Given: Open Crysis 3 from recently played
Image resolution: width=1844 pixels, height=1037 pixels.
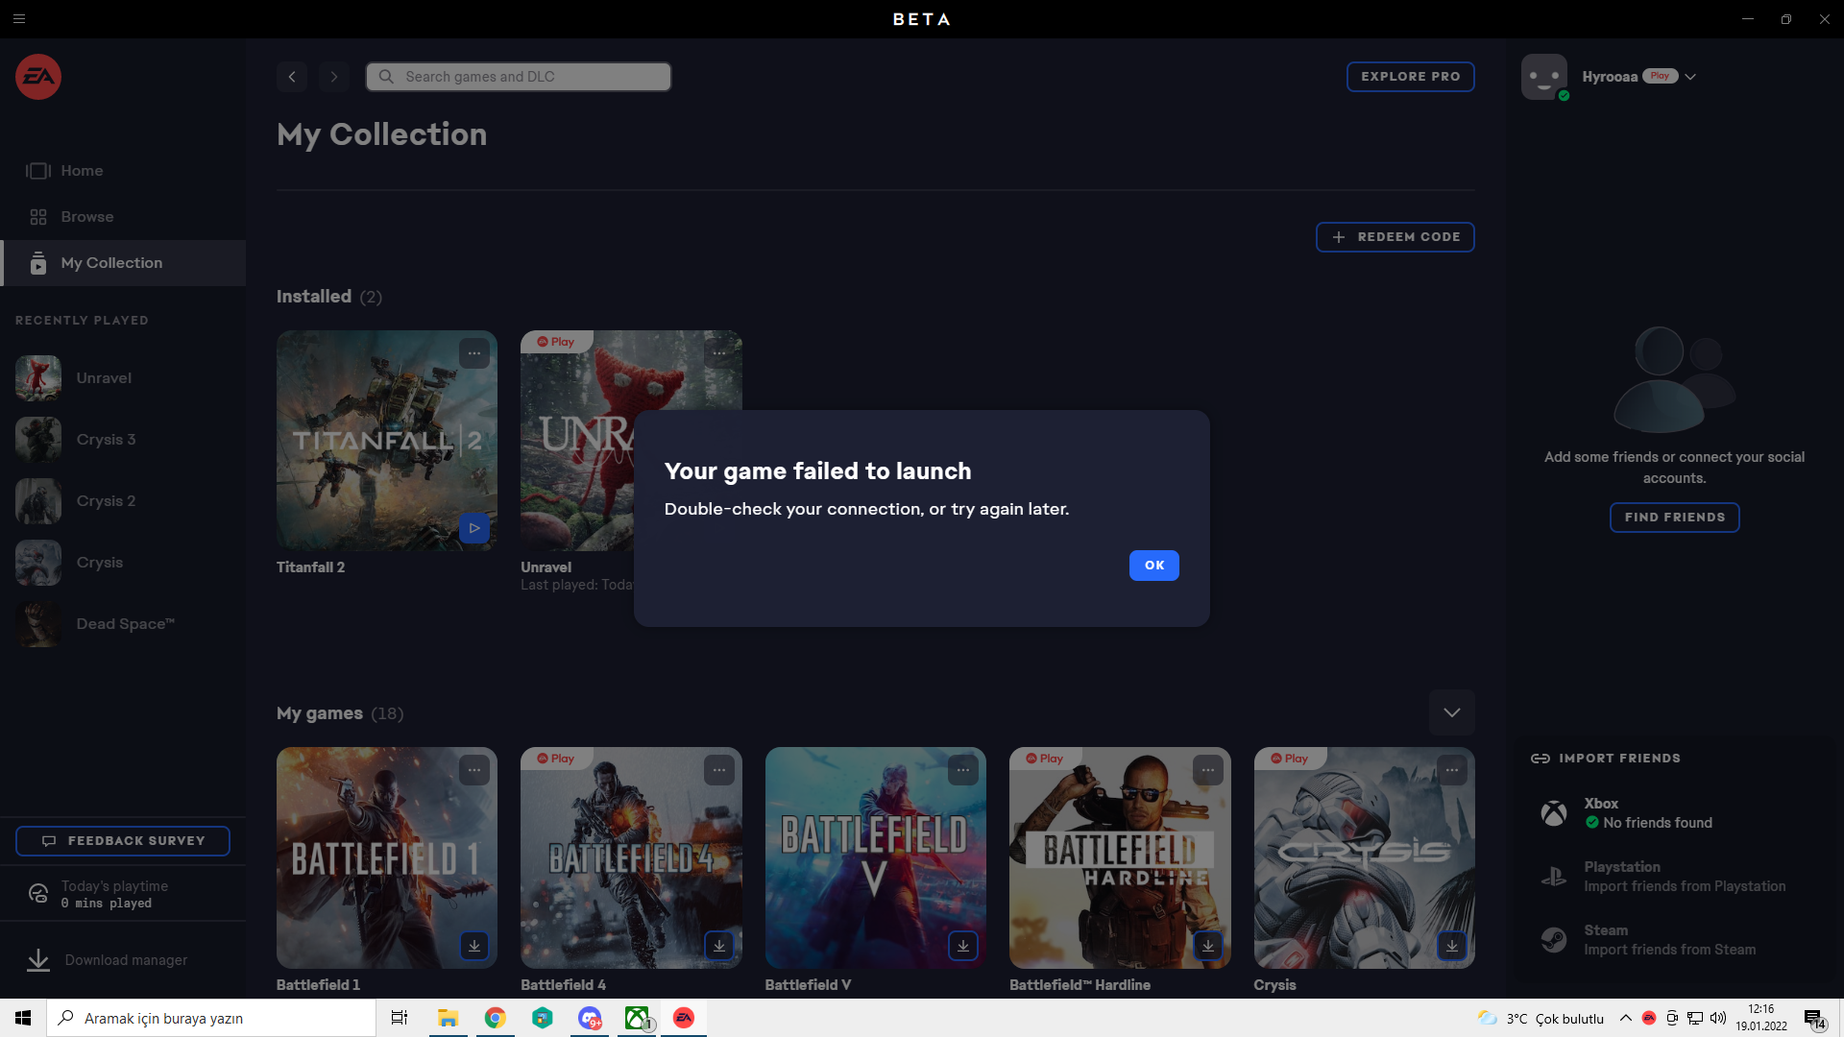Looking at the screenshot, I should 106,440.
